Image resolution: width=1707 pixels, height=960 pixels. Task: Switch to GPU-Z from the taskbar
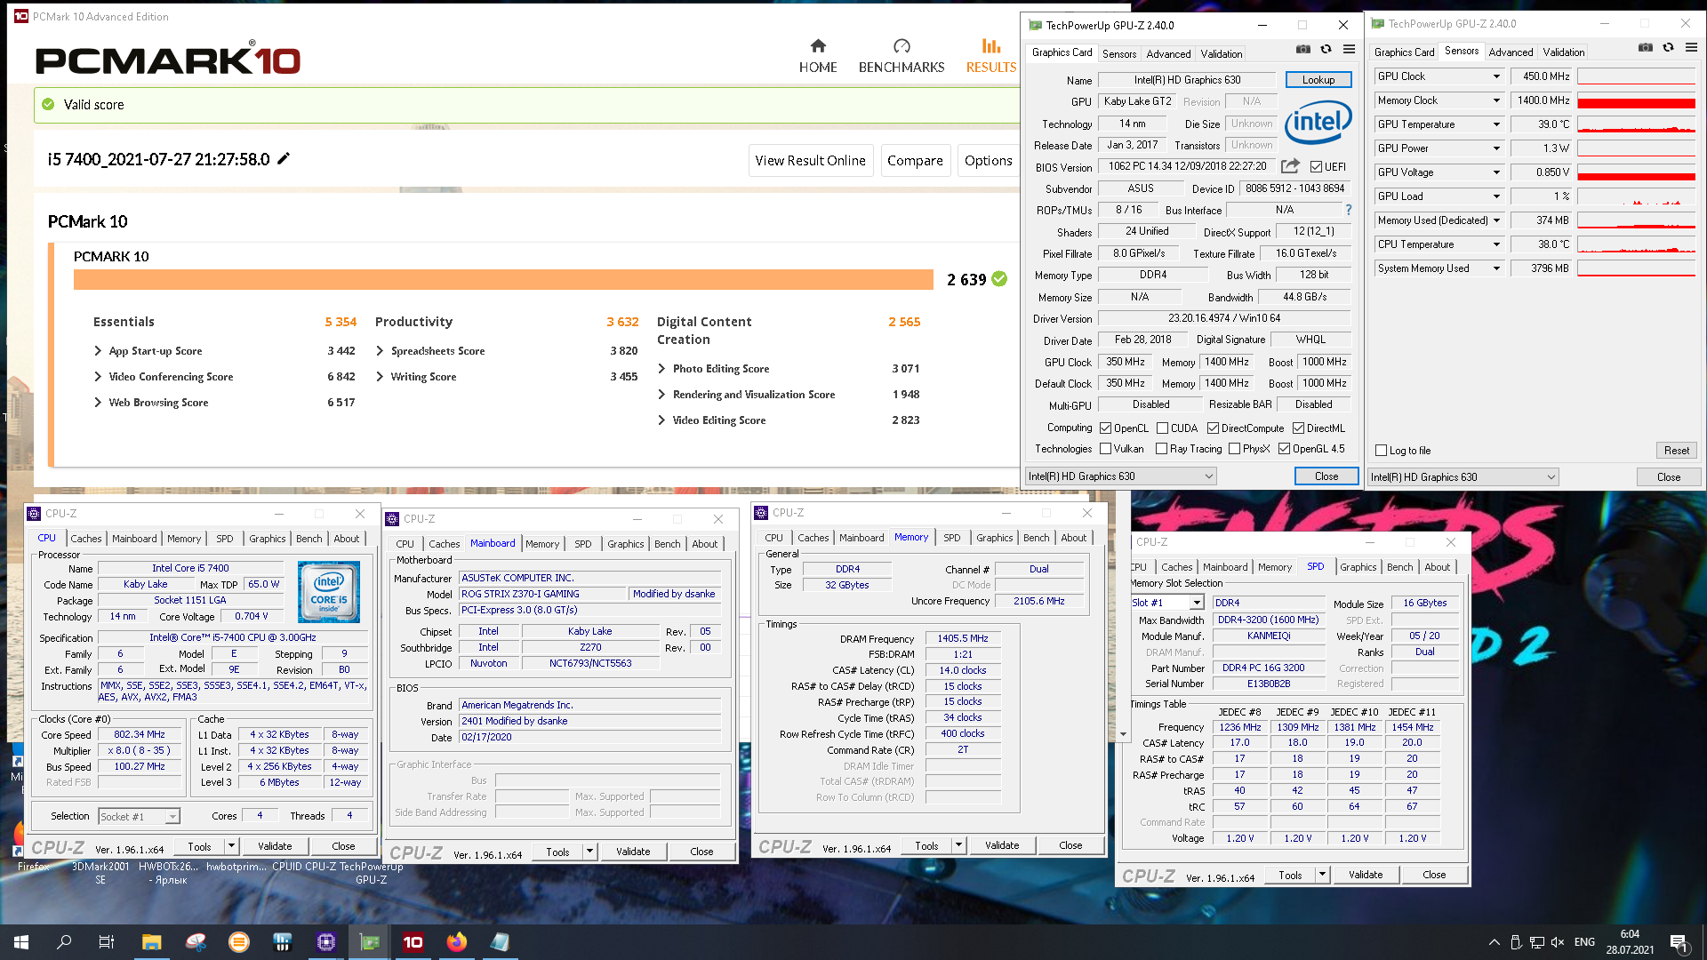[x=370, y=942]
